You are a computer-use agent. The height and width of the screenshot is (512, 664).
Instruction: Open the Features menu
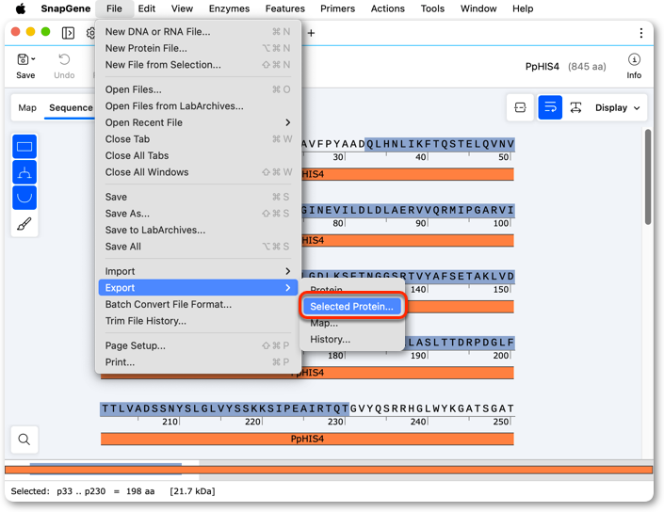click(x=285, y=8)
